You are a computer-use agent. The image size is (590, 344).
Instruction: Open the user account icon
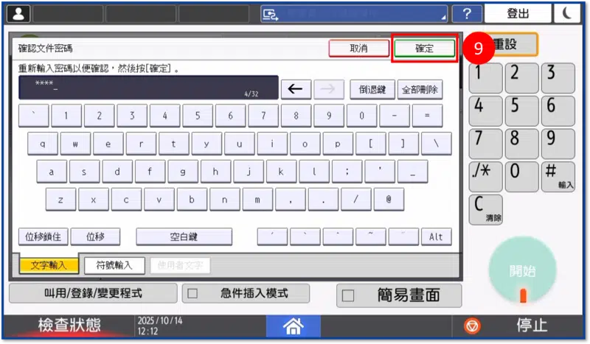18,14
